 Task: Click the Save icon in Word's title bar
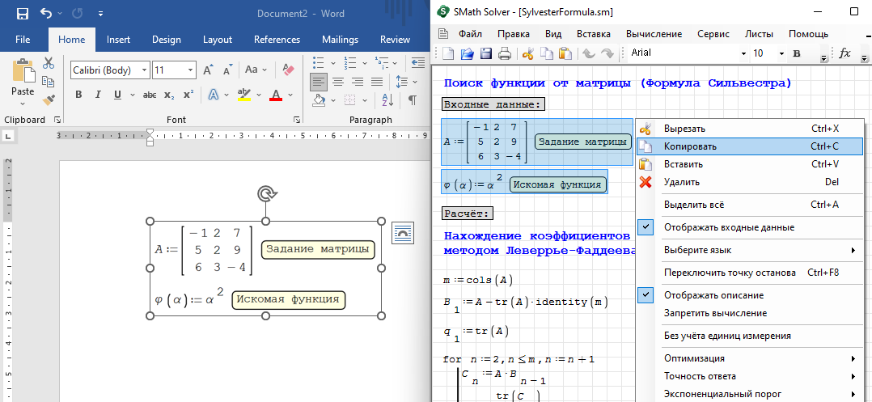coord(23,13)
